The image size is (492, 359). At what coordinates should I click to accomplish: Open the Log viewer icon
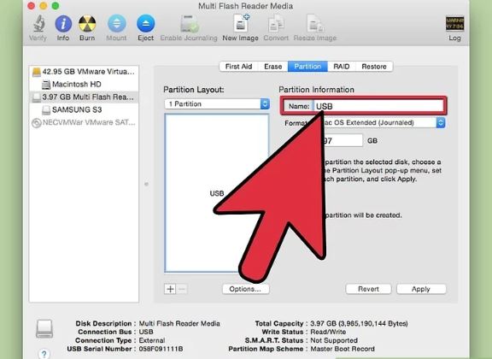pos(454,24)
